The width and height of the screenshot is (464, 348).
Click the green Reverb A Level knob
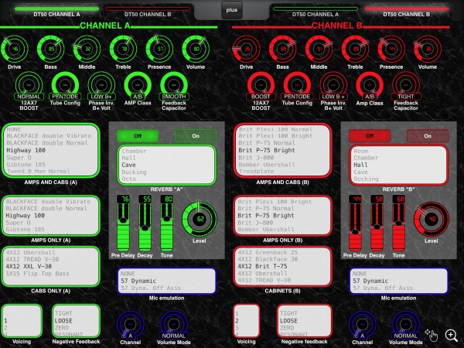tap(200, 220)
